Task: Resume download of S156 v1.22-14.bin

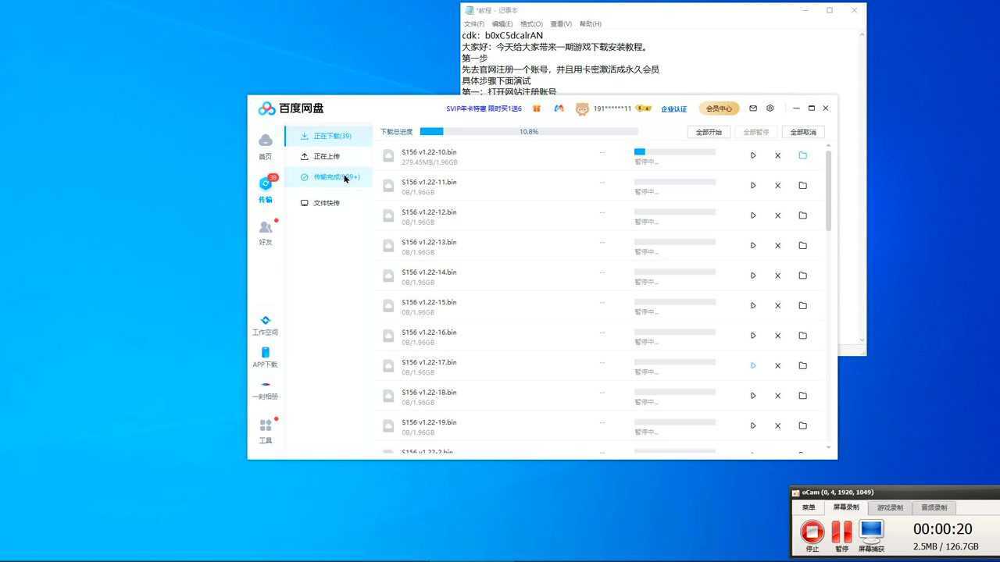Action: 753,276
